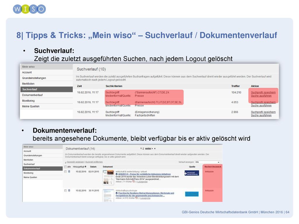Click the blue Wirtschaftspsychologie source logo
The height and width of the screenshot is (224, 299).
click(192, 194)
